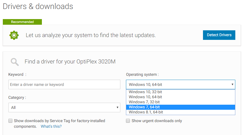Click the green gear analyze icon
Viewport: 246px width, 135px height.
[x=14, y=35]
